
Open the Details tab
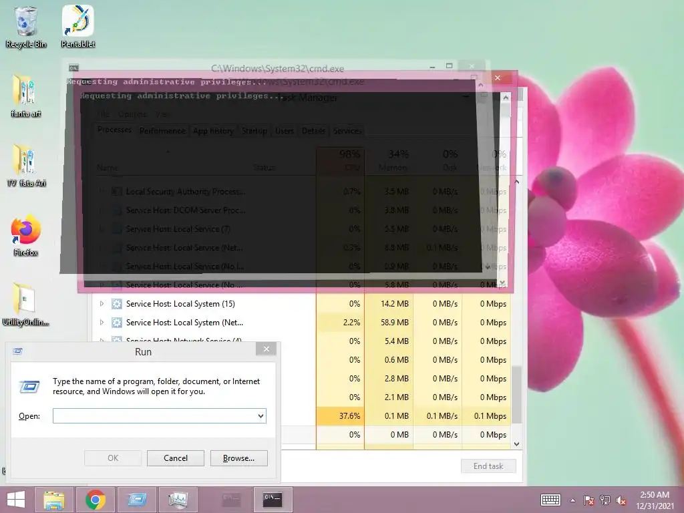click(313, 131)
